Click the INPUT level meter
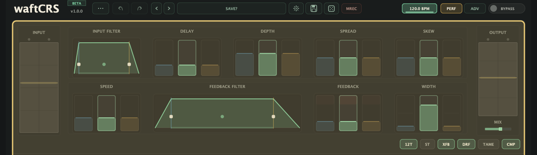The image size is (537, 155). [39, 88]
